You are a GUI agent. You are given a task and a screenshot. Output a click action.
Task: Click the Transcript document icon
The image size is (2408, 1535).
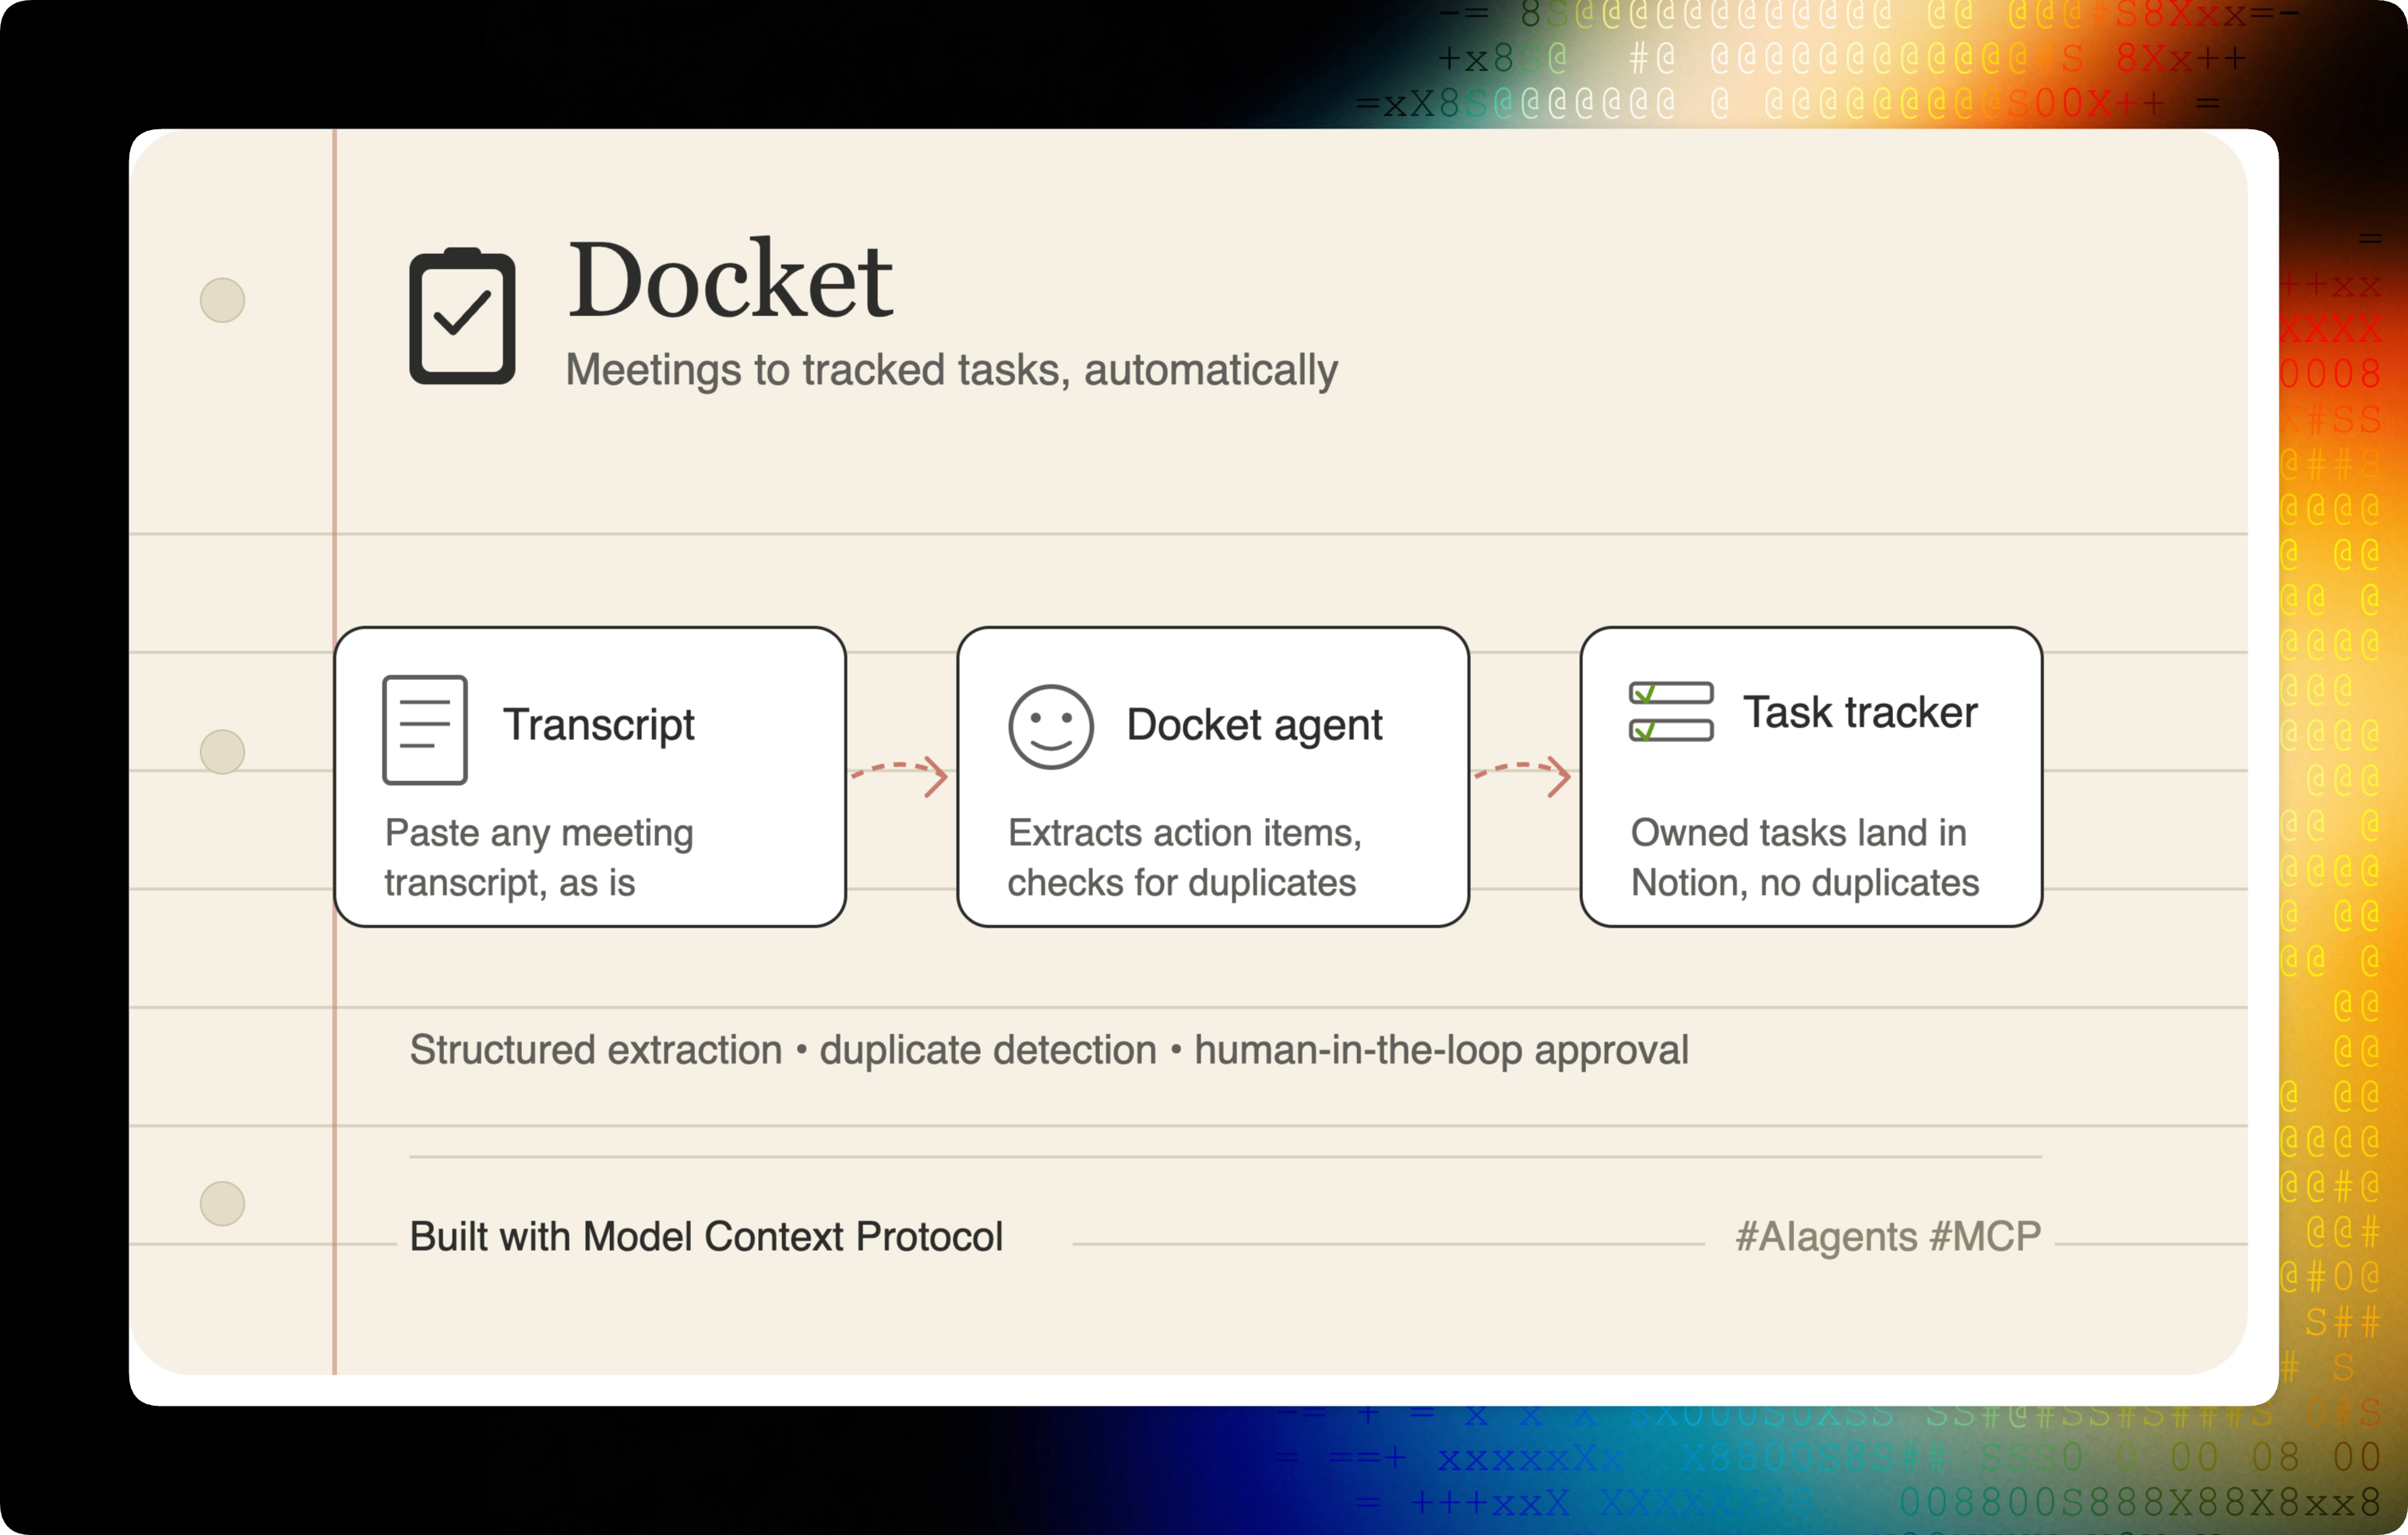point(425,730)
